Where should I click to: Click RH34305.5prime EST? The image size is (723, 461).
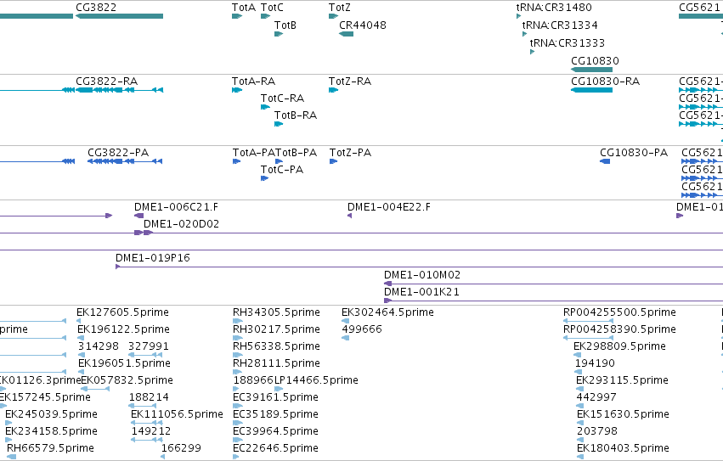[238, 321]
